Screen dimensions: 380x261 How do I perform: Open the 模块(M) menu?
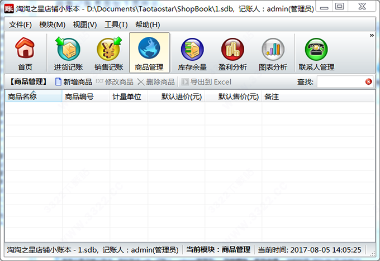point(53,25)
